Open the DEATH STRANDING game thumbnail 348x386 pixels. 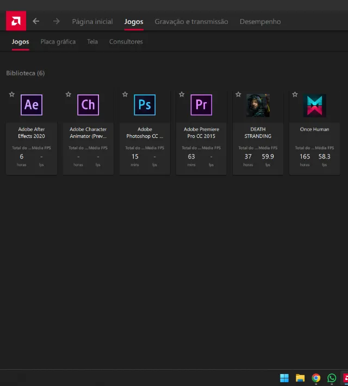(258, 105)
